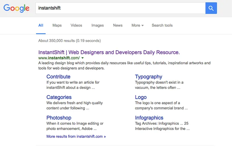Open the InstantShift main result title link

(109, 52)
